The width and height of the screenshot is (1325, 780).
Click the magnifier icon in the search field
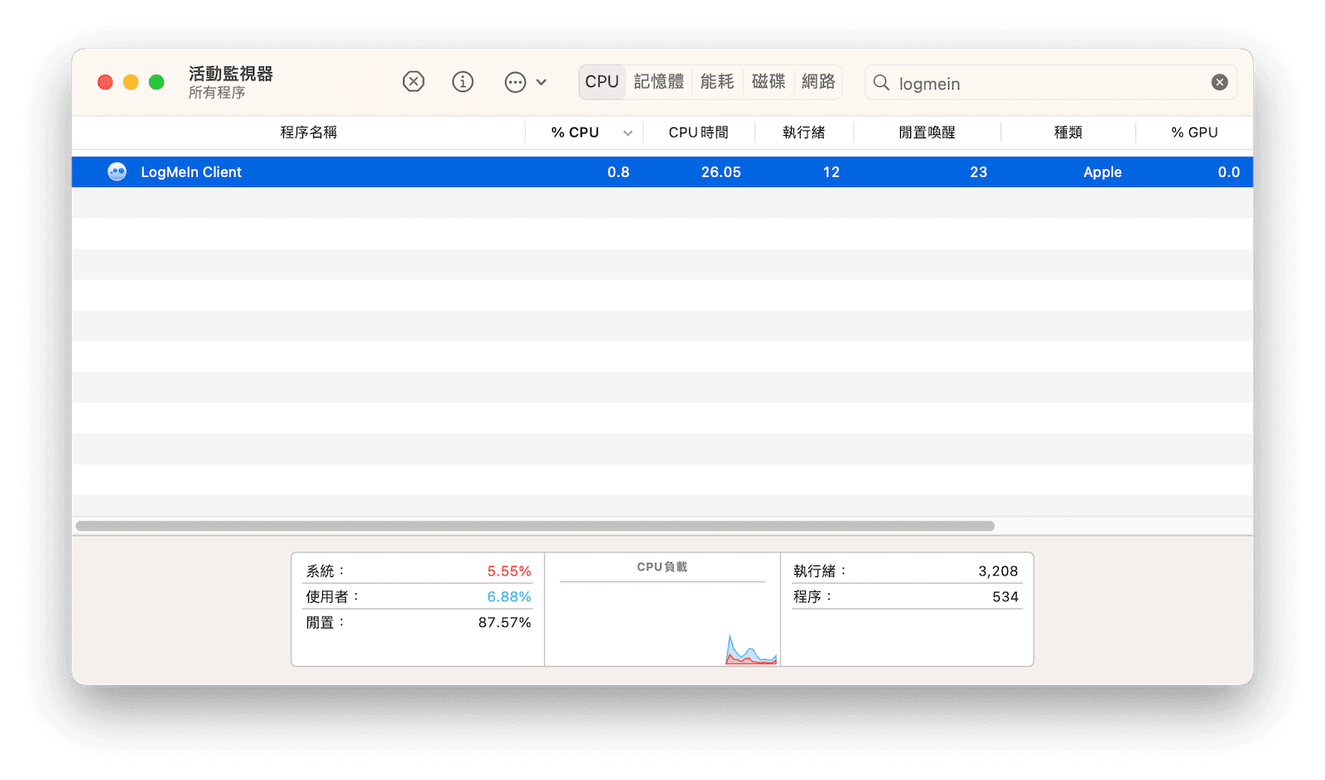(880, 83)
